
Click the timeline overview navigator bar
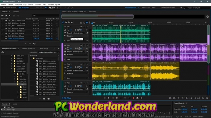click(x=97, y=16)
